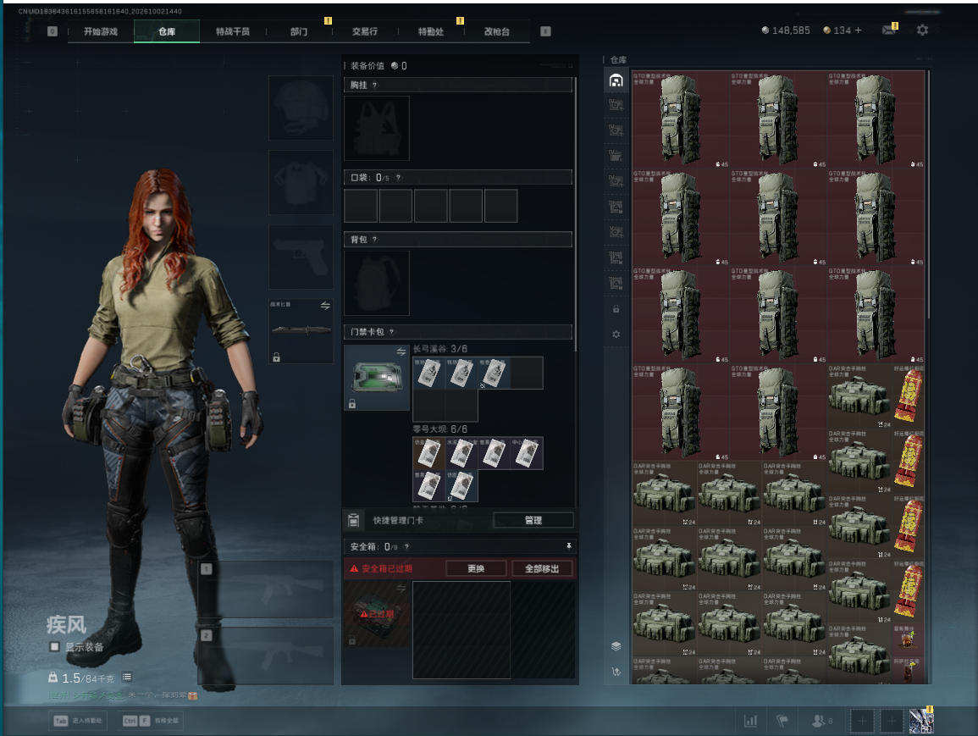Click the expired safe box thumbnail
This screenshot has height=736, width=978.
pyautogui.click(x=377, y=614)
